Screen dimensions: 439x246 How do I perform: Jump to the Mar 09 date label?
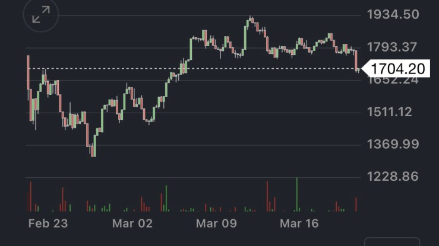(217, 223)
